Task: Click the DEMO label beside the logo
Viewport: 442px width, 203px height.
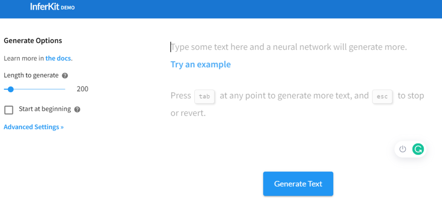Action: (x=68, y=8)
